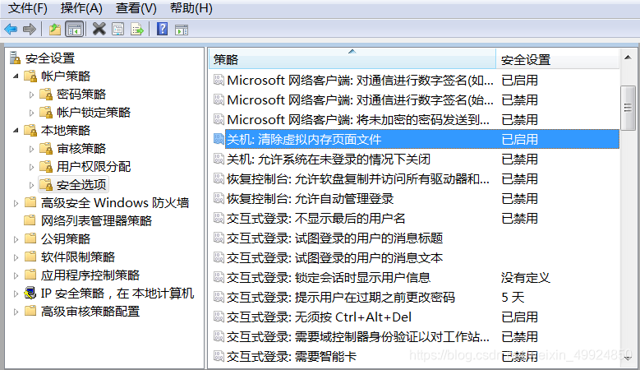Open the 操作(A) menu
The height and width of the screenshot is (370, 640).
tap(82, 8)
